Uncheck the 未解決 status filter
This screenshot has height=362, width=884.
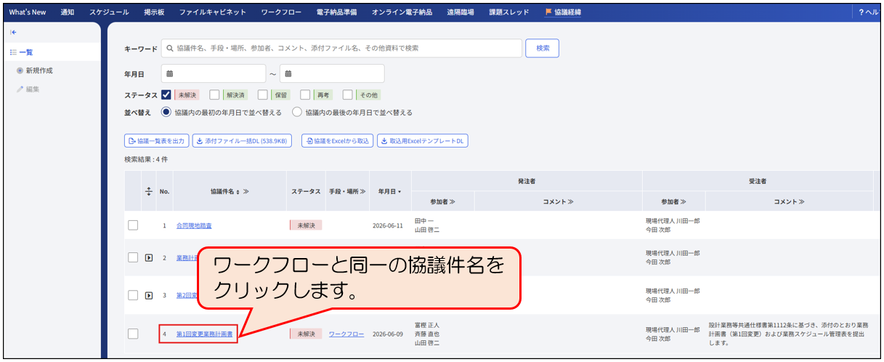coord(166,94)
